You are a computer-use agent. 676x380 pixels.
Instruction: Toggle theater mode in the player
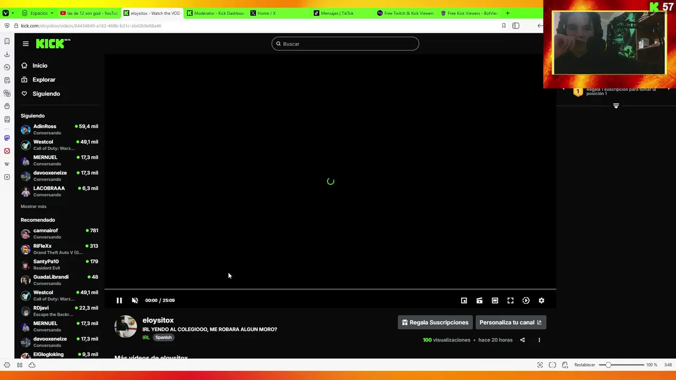(495, 300)
